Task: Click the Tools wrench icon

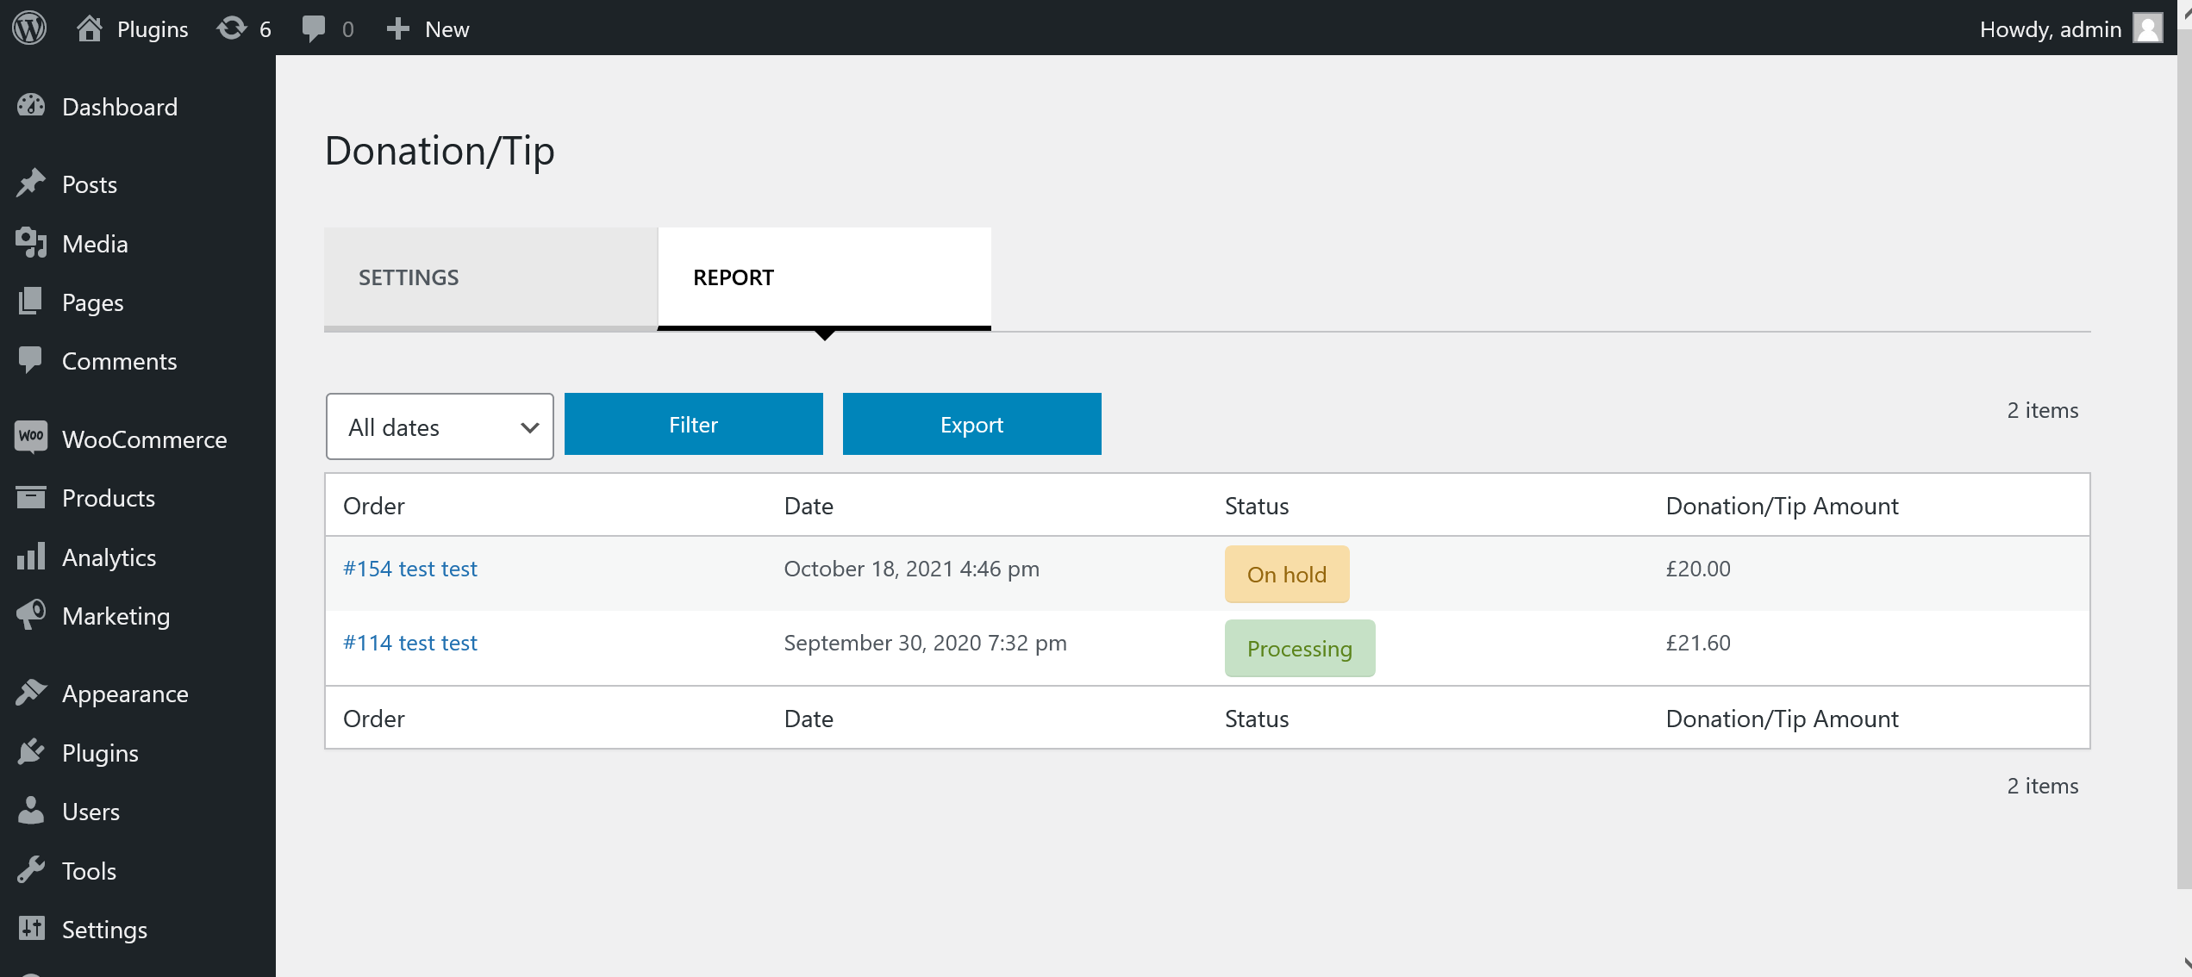Action: pos(31,870)
